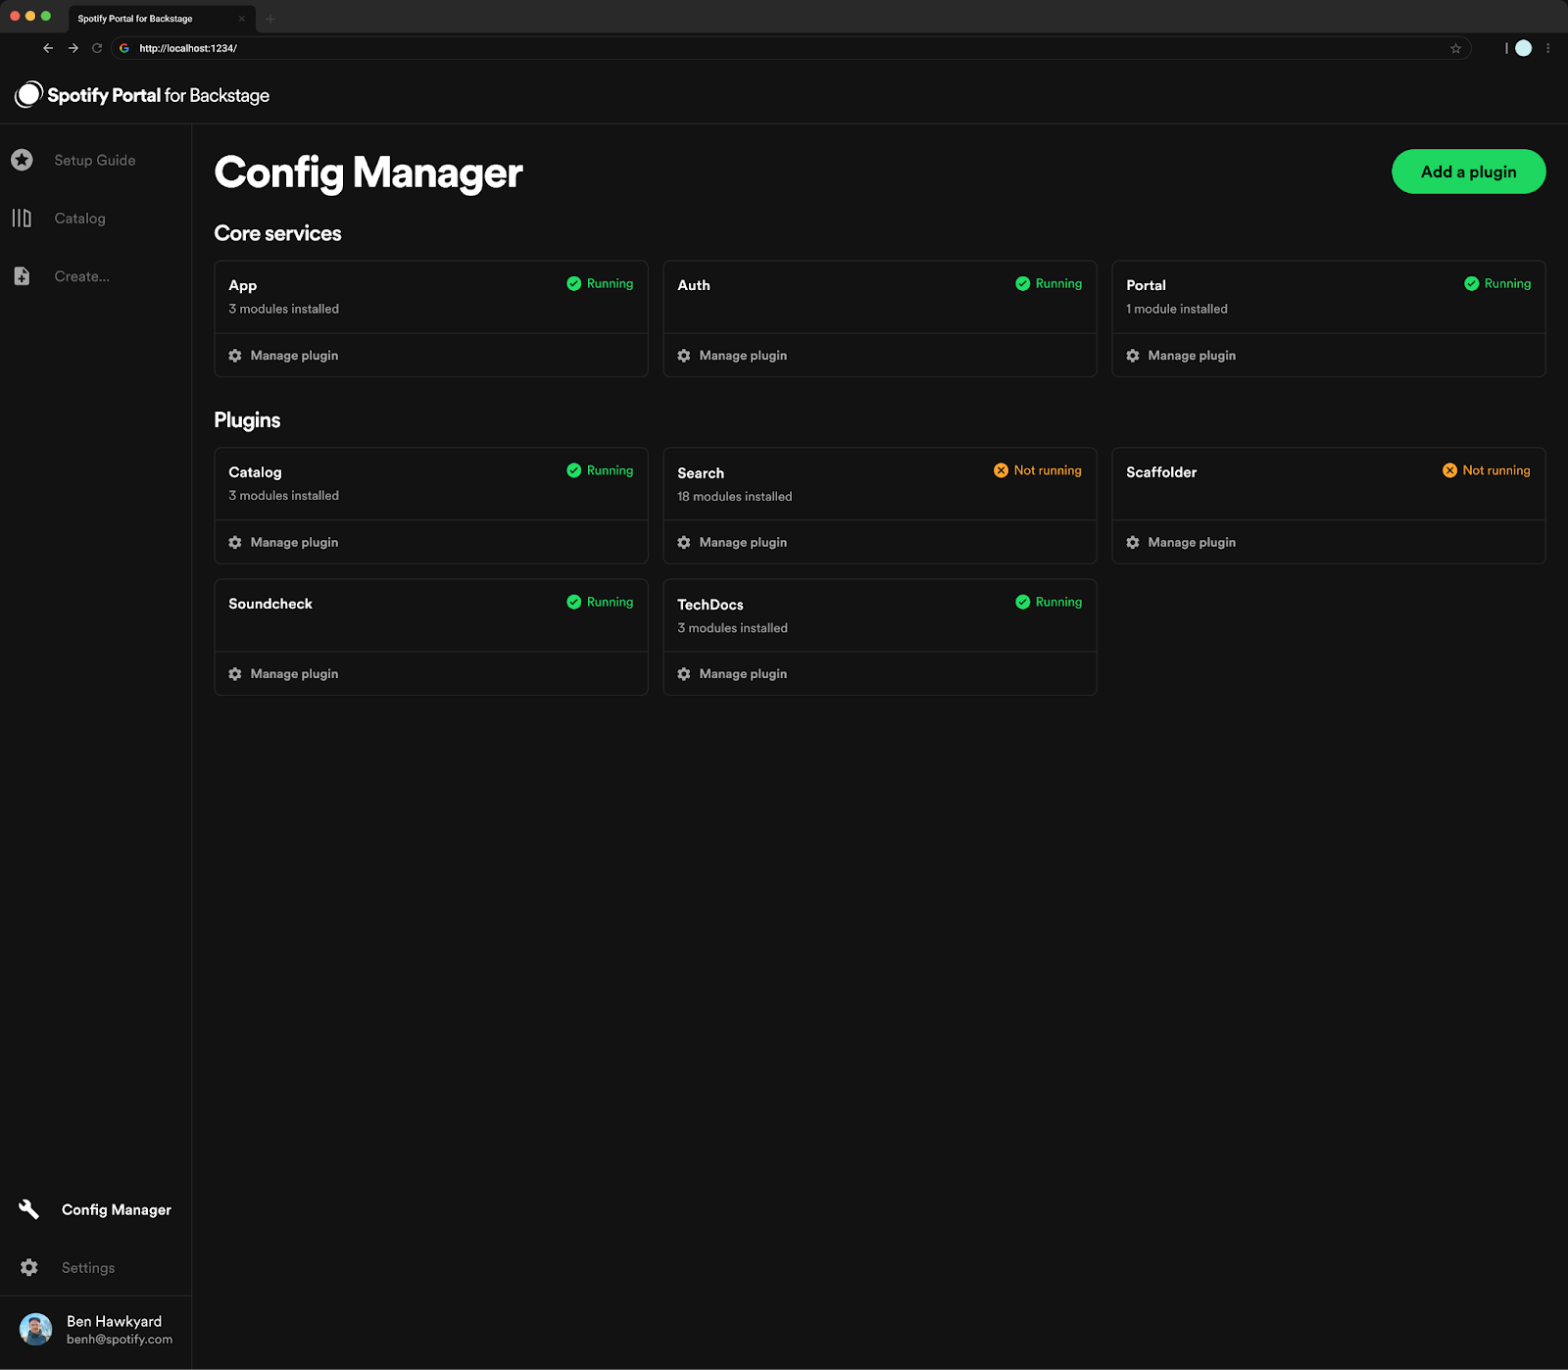1568x1370 pixels.
Task: Click the Spotify Portal logo circle
Action: point(28,94)
